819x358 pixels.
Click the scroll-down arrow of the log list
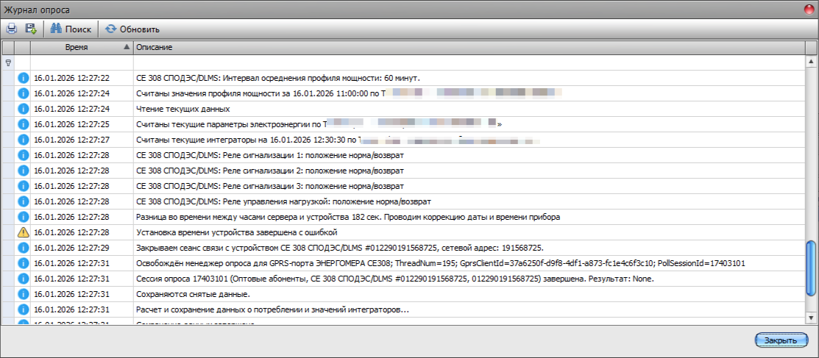[x=812, y=318]
